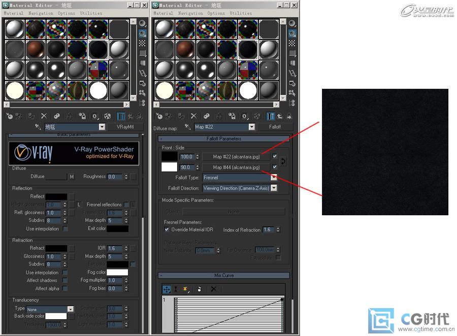
Task: Enable Fresnel reflections checkbox
Action: pos(126,205)
